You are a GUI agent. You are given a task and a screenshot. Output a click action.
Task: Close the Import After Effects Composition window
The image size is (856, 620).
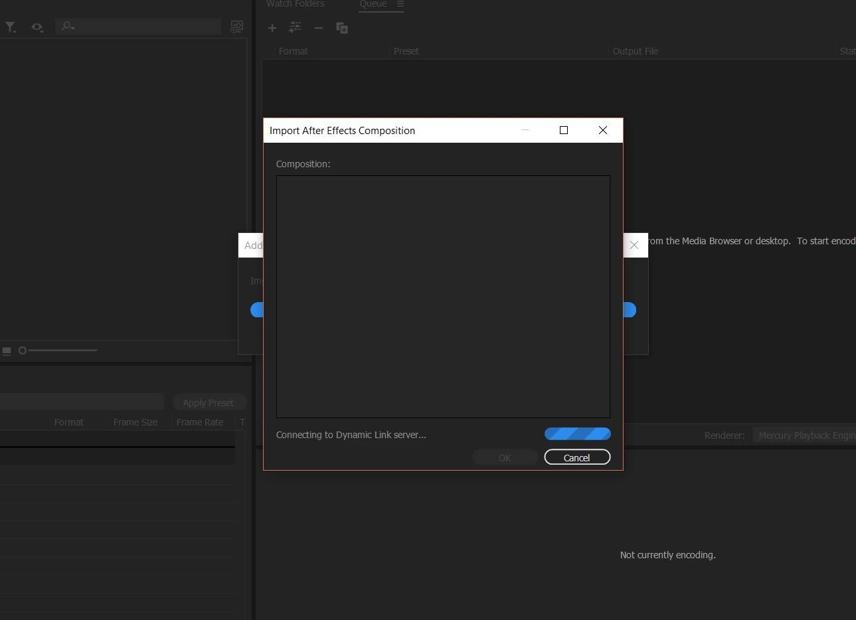603,130
